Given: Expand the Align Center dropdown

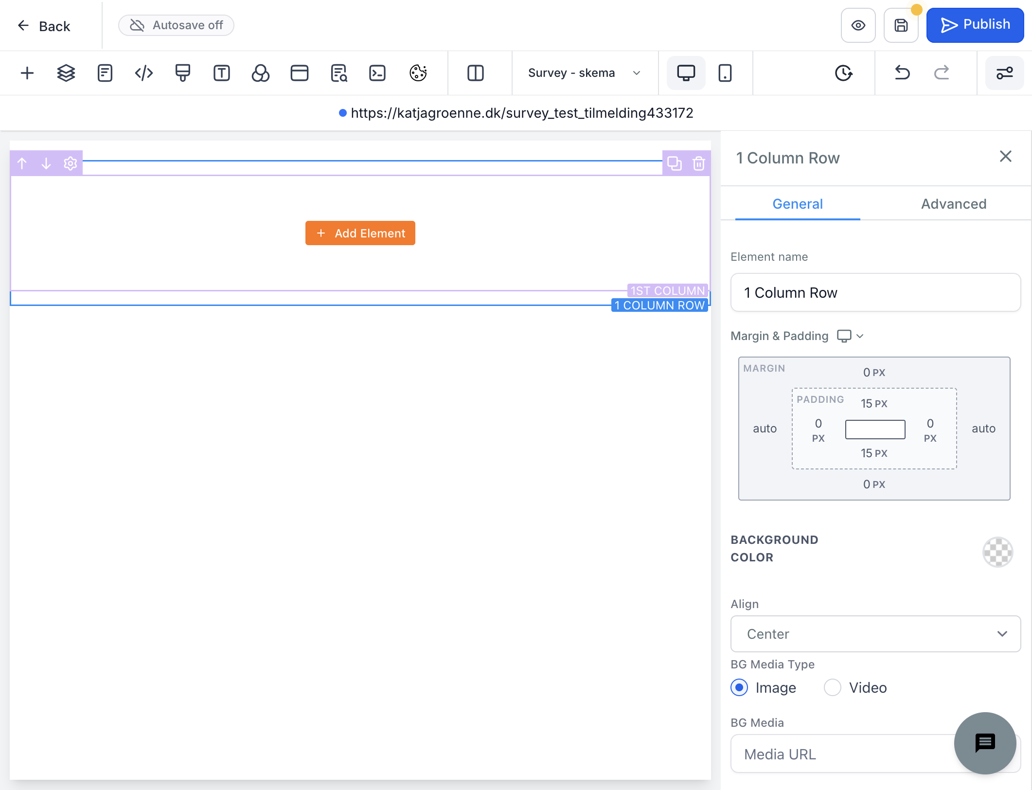Looking at the screenshot, I should click(875, 634).
